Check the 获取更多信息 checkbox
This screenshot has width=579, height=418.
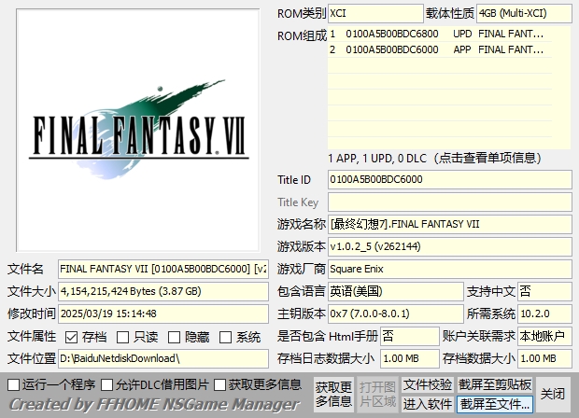pyautogui.click(x=219, y=384)
